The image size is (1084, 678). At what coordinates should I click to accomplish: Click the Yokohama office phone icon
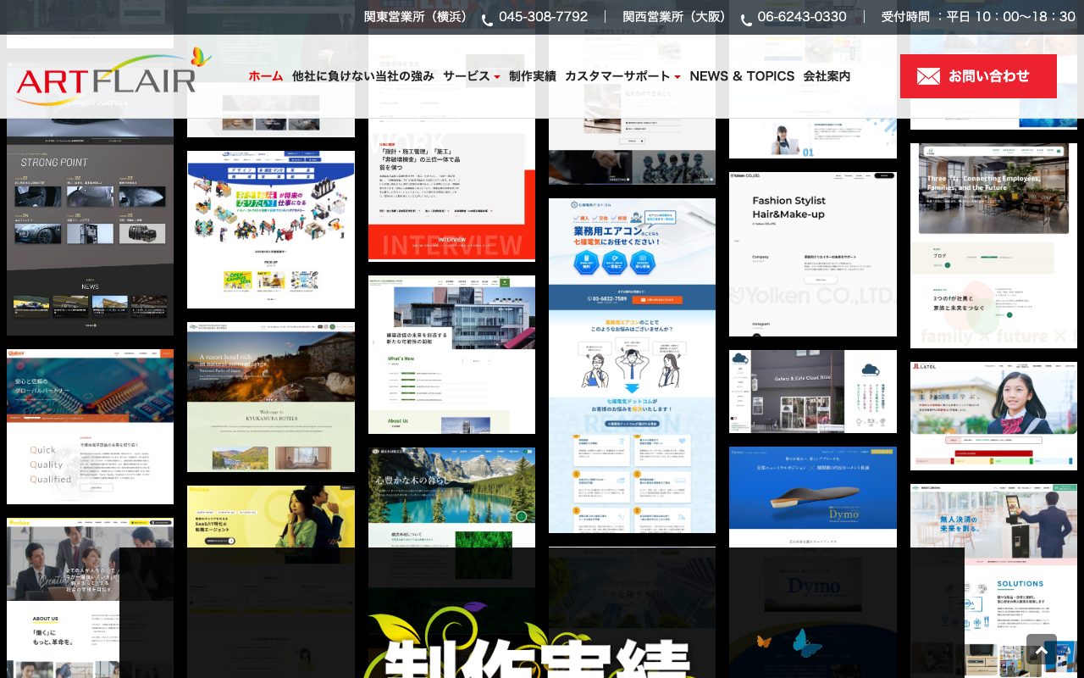tap(487, 19)
